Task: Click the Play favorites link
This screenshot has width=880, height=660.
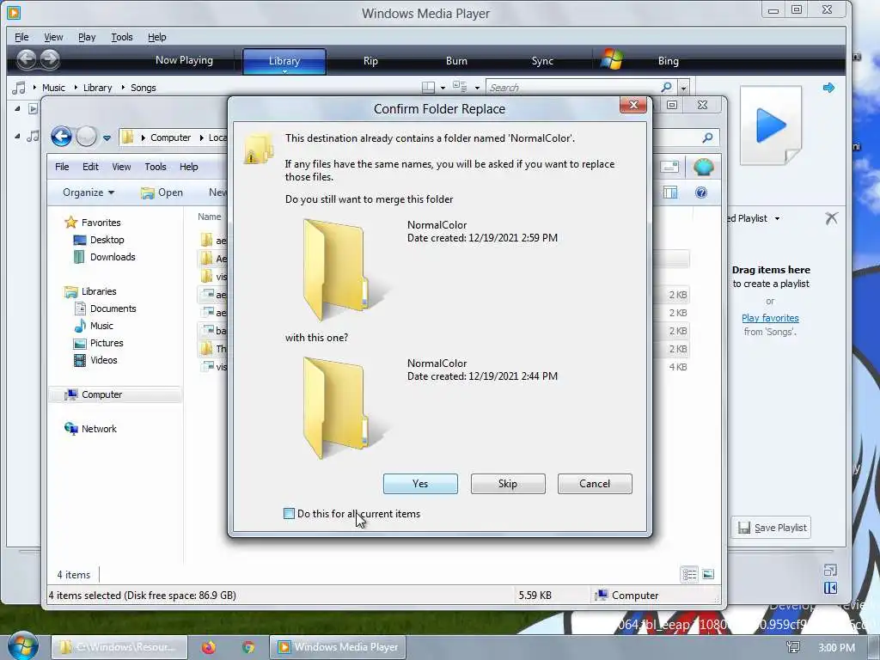Action: click(x=770, y=318)
